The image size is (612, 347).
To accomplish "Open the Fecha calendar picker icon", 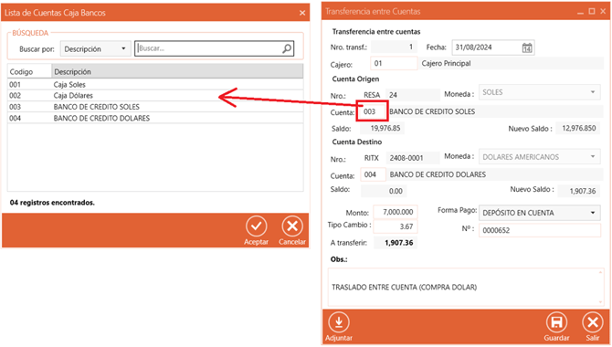I will point(527,47).
